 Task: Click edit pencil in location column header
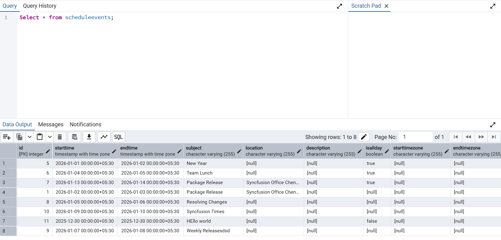[299, 151]
